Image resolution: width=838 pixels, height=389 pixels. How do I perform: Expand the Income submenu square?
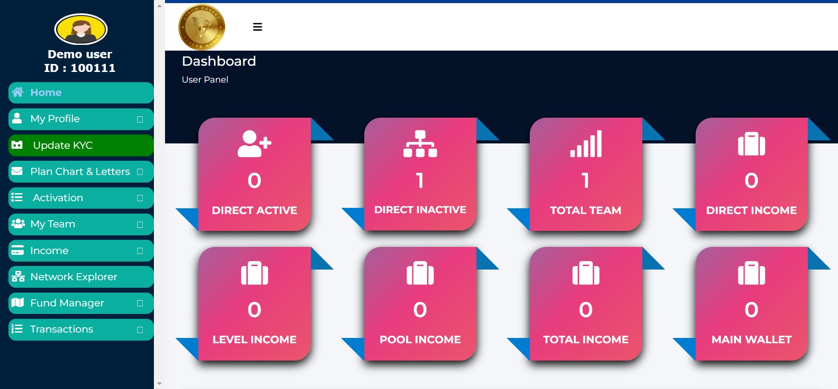(x=140, y=251)
